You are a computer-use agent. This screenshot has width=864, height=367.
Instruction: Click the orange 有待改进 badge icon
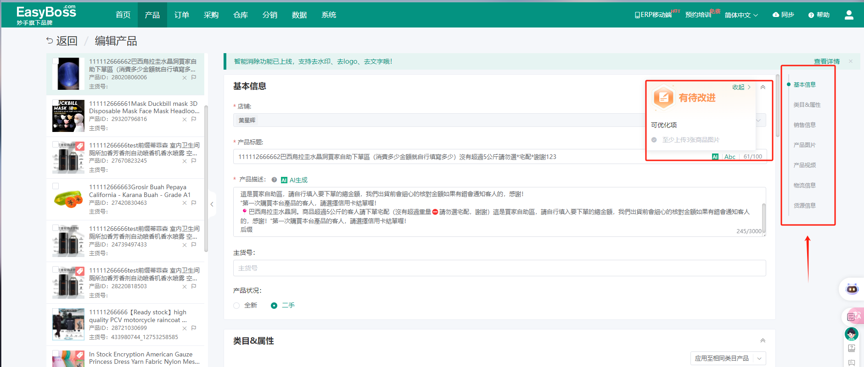pos(663,97)
